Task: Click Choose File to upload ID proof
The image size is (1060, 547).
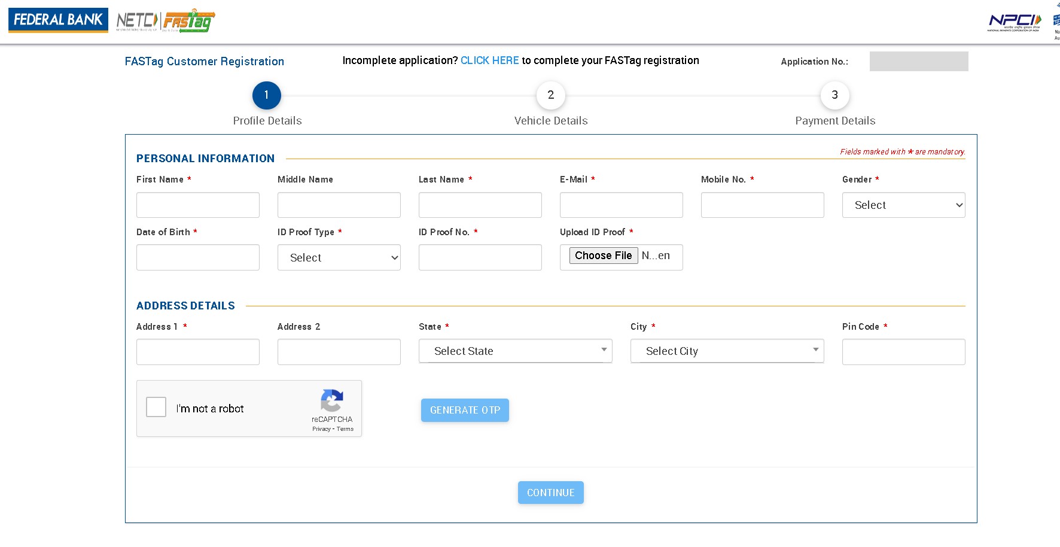Action: (x=603, y=256)
